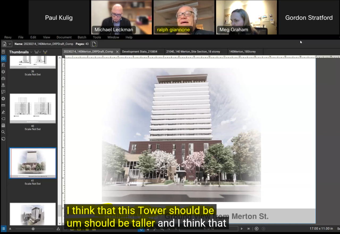The image size is (340, 234).
Task: Open the Properties gear panel icon
Action: pyautogui.click(x=3, y=99)
